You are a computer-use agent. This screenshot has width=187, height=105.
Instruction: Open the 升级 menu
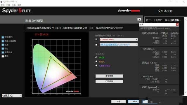click(8, 5)
